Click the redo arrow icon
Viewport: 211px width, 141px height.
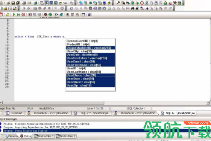(x=76, y=9)
